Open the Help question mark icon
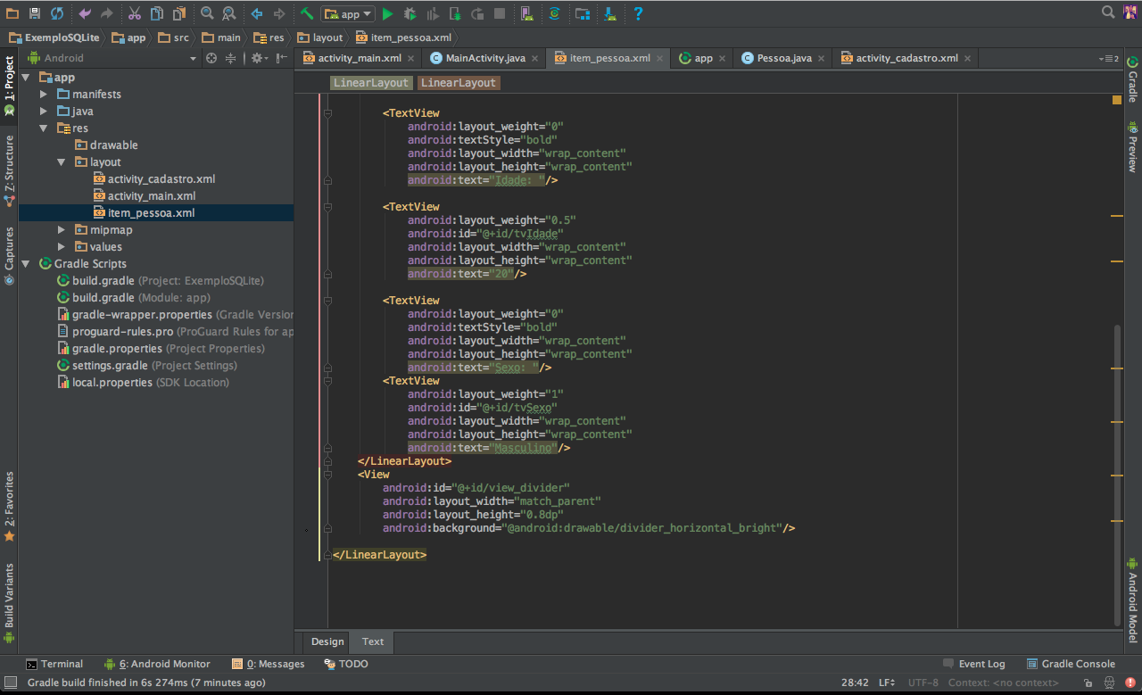This screenshot has width=1142, height=695. tap(638, 13)
